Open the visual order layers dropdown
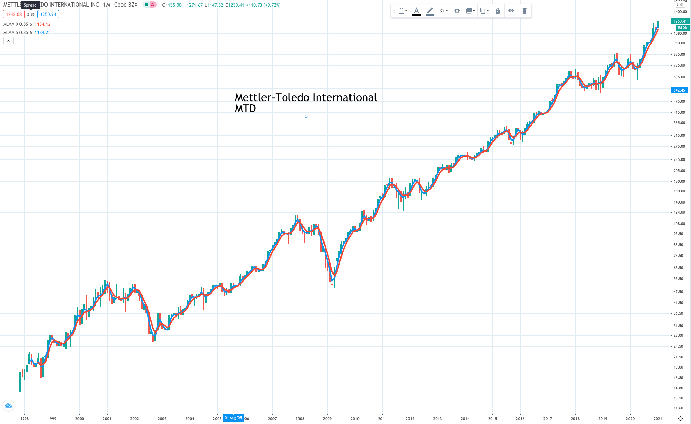The width and height of the screenshot is (691, 424). (x=471, y=11)
